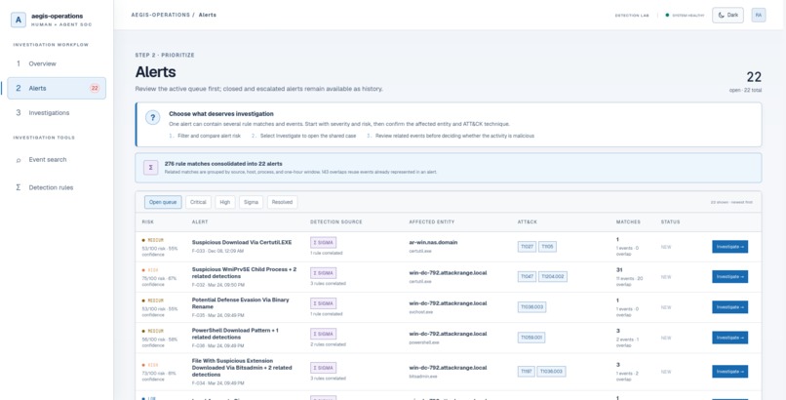The height and width of the screenshot is (400, 786).
Task: Click SIGMA badge for Bitsadmin alert
Action: 324,368
